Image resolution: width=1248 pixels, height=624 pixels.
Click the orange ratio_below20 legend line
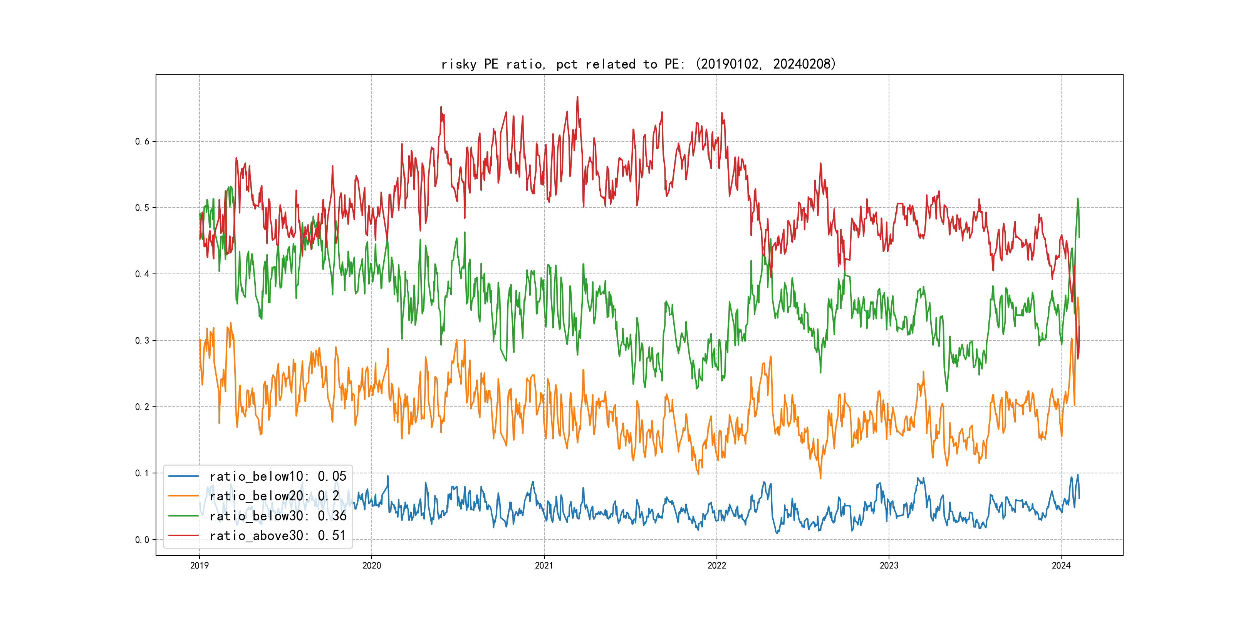(x=183, y=496)
